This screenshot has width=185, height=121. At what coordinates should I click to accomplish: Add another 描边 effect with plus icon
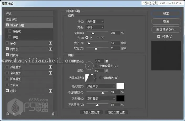(50, 43)
